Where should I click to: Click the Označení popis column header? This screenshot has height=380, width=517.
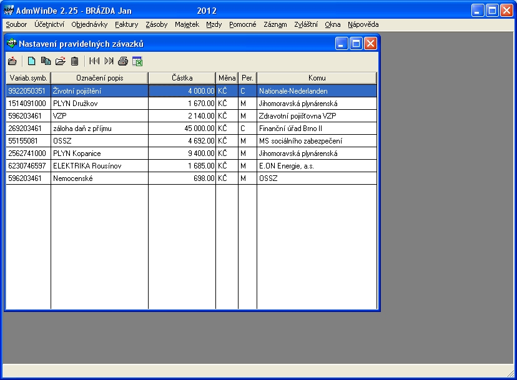pos(99,78)
